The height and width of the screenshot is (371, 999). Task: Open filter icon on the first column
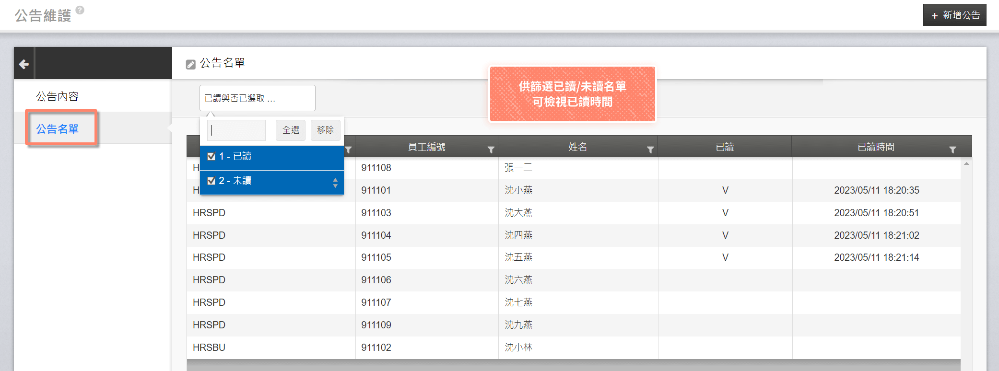tap(349, 150)
